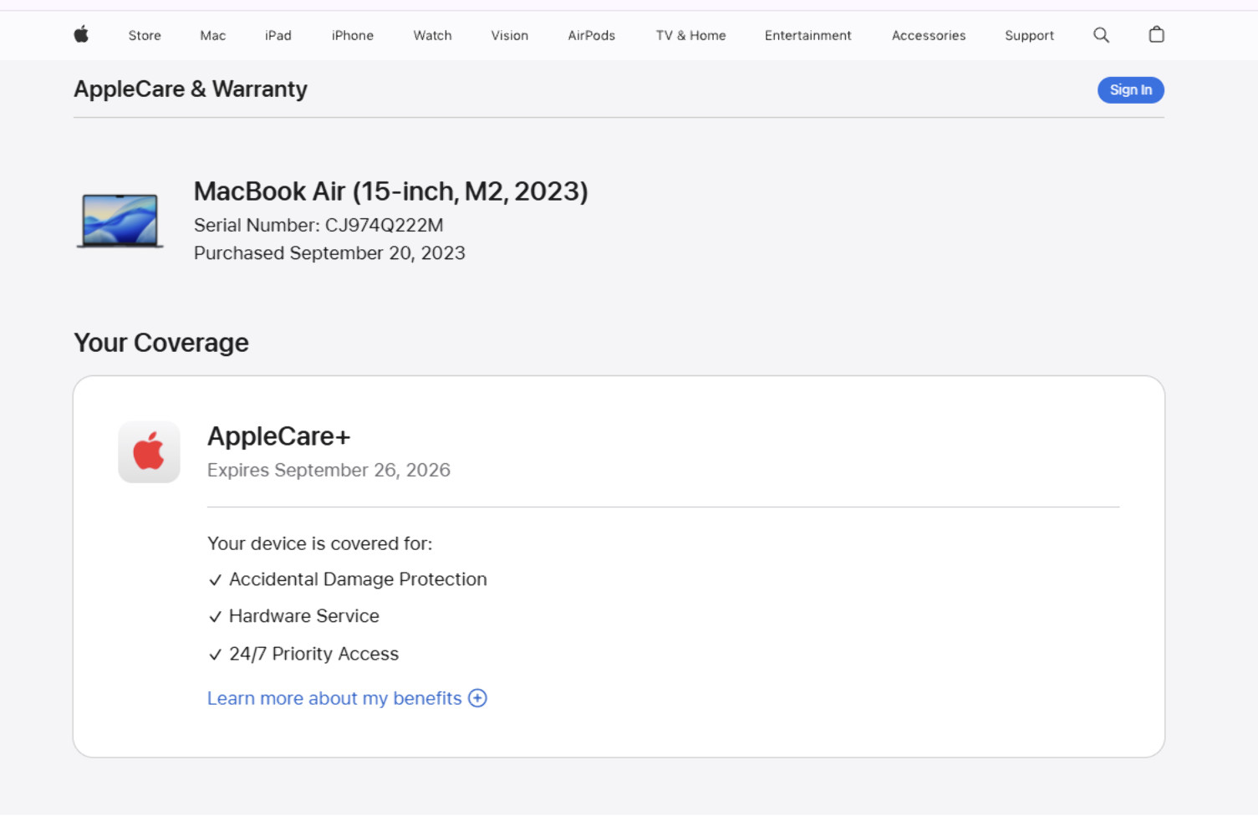The width and height of the screenshot is (1258, 836).
Task: Open the Entertainment menu item
Action: pyautogui.click(x=808, y=35)
